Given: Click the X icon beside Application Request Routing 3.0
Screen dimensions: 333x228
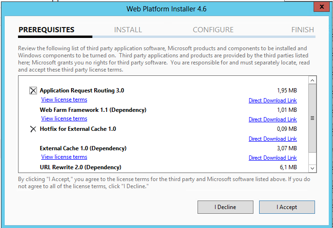Looking at the screenshot, I should (x=33, y=91).
